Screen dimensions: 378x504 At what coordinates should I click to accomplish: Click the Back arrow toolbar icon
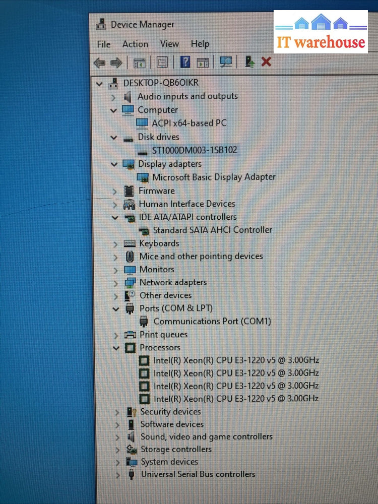click(x=100, y=62)
